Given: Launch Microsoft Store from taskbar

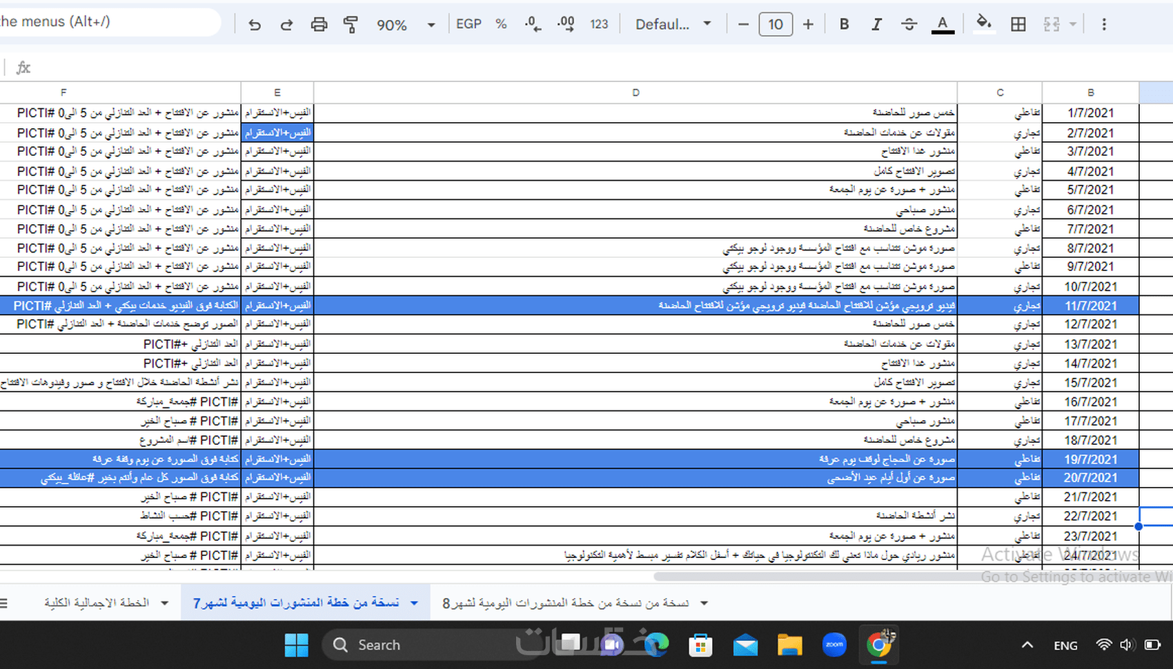Looking at the screenshot, I should (700, 645).
